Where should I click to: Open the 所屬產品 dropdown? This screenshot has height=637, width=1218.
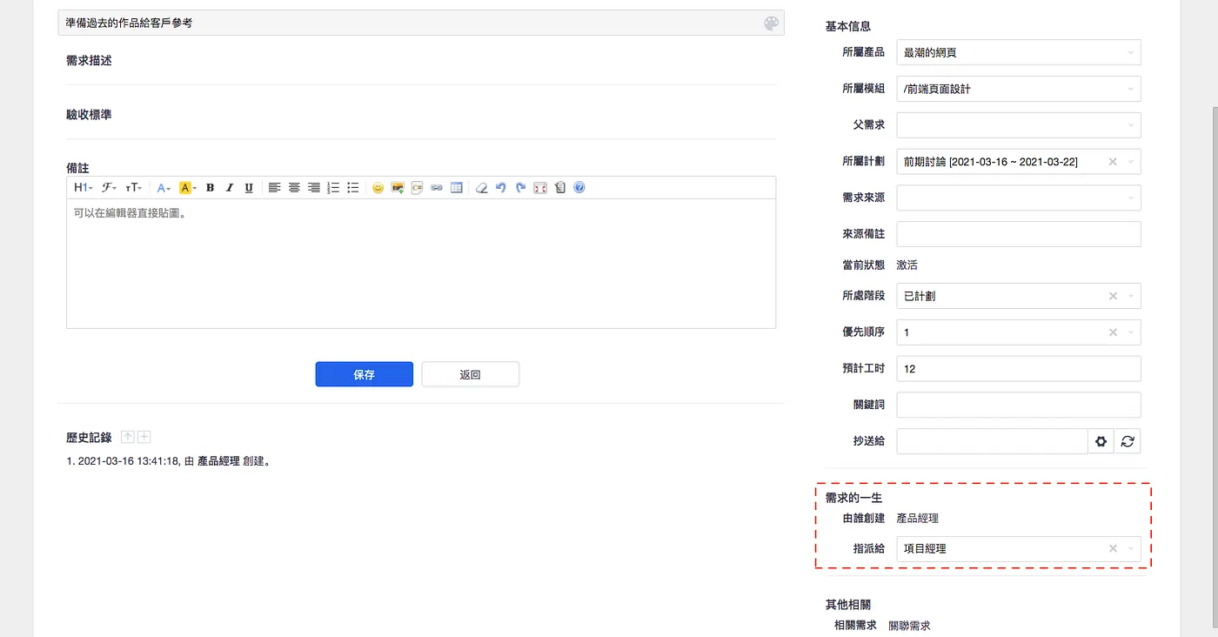click(1018, 52)
